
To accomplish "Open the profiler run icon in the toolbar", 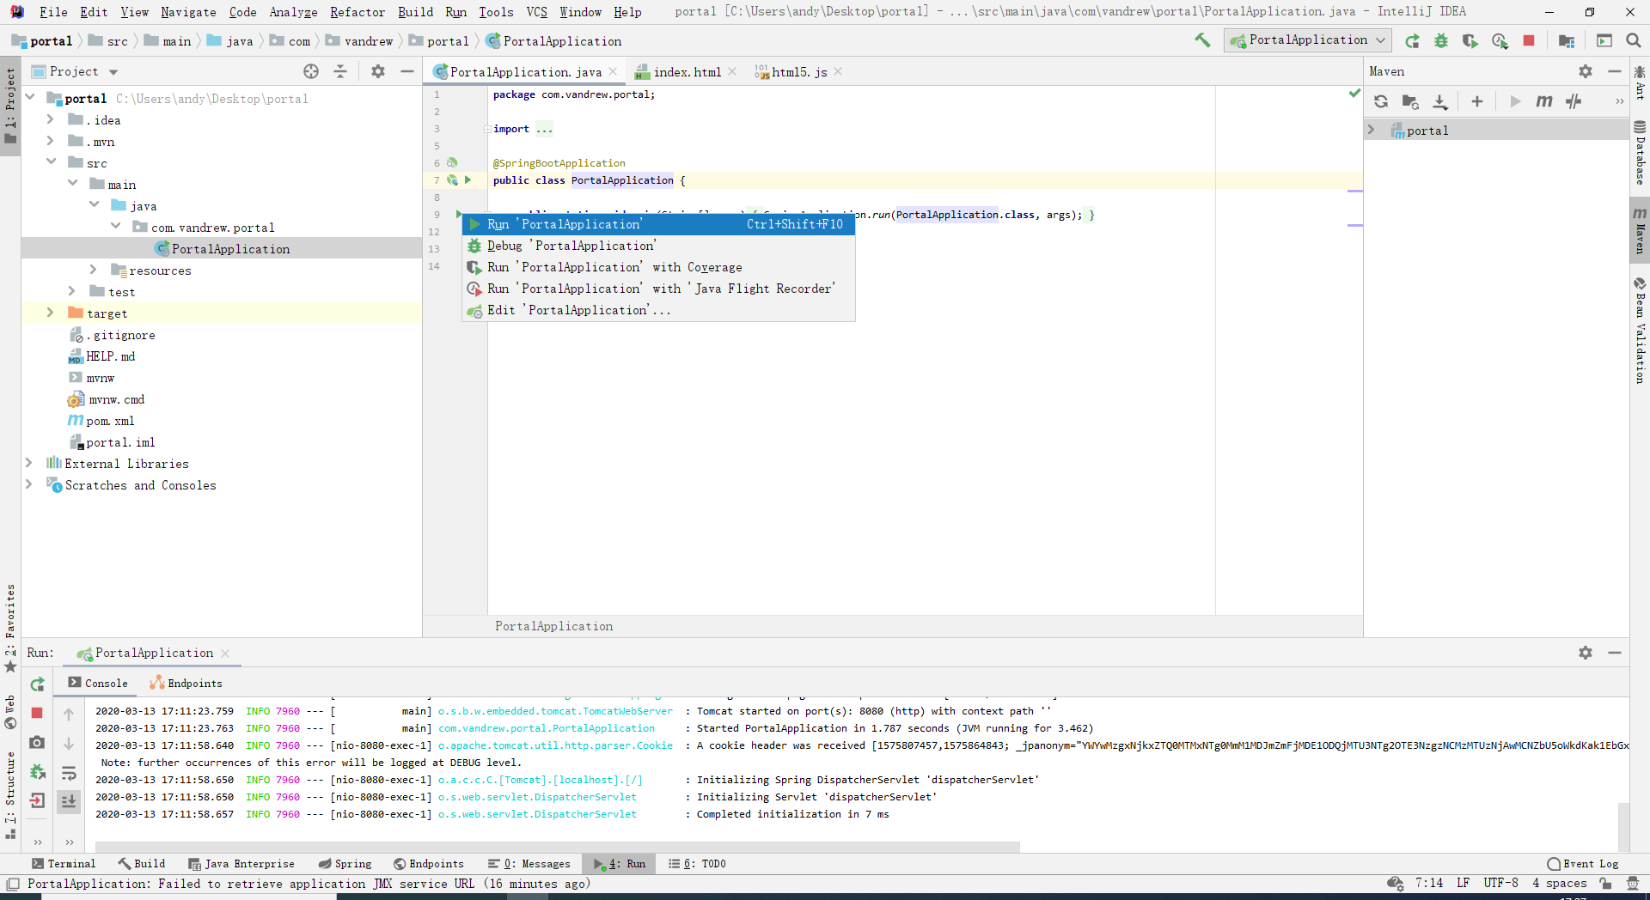I will click(x=1500, y=40).
